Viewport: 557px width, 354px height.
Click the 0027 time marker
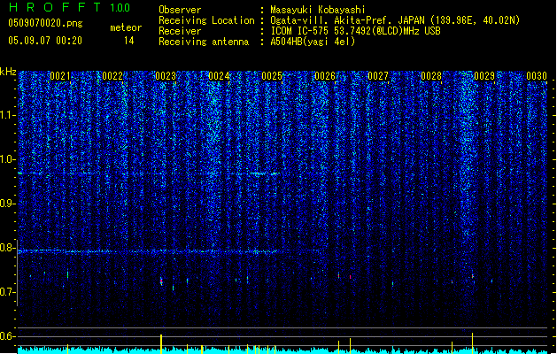pyautogui.click(x=378, y=76)
